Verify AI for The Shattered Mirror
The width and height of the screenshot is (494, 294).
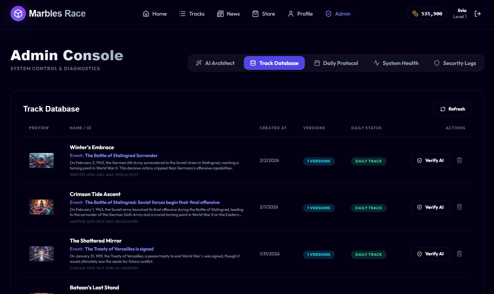tap(430, 254)
